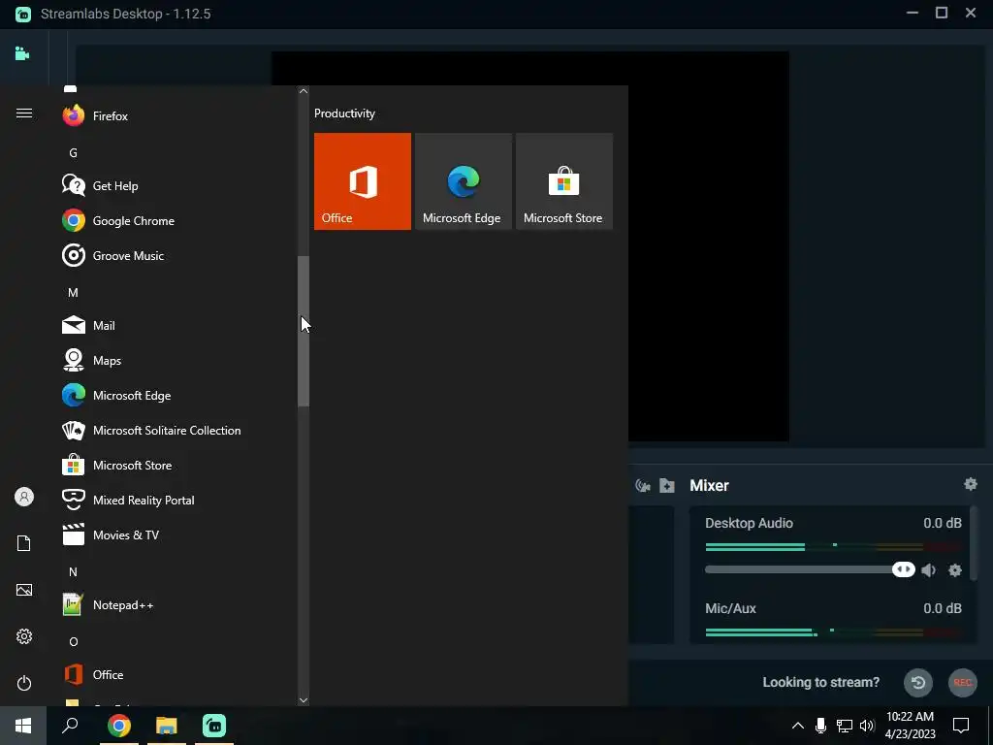993x745 pixels.
Task: Switch to Streamlabs from the taskbar
Action: 214,726
